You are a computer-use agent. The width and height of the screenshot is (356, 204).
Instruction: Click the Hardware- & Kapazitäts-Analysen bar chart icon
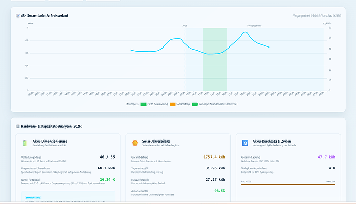[18, 127]
